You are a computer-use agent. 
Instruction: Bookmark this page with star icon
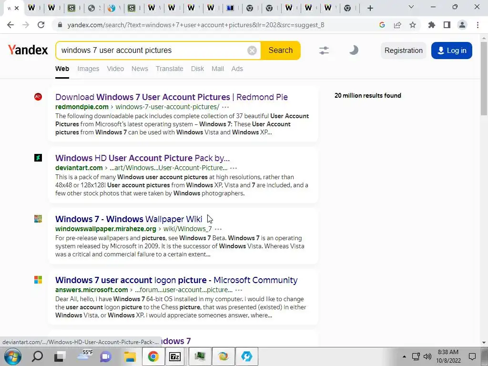[413, 25]
